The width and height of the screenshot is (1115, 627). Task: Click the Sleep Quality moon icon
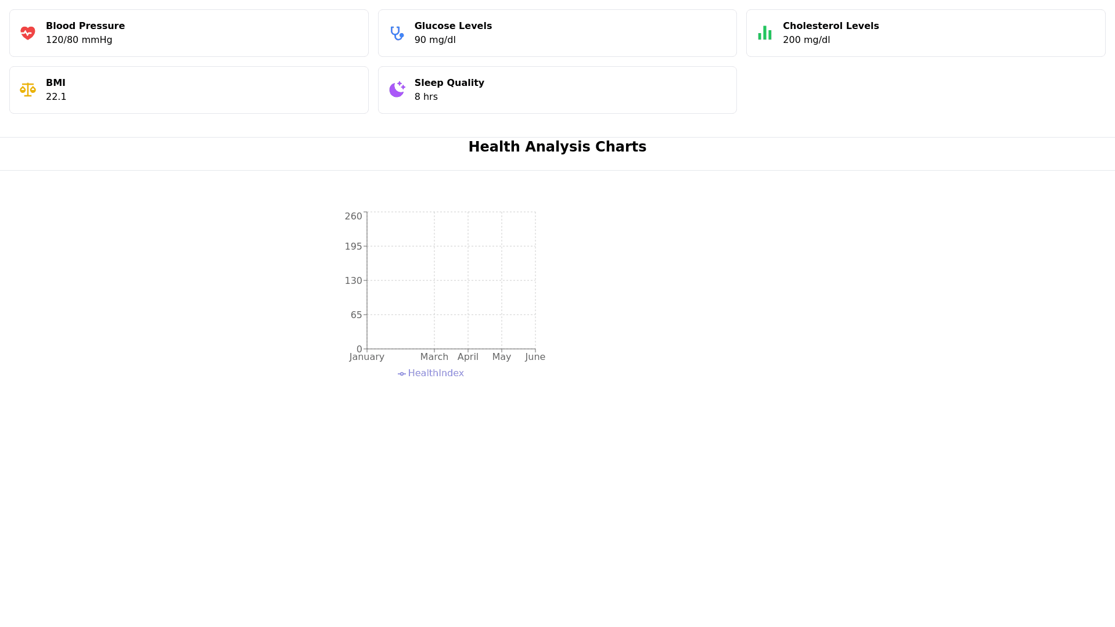point(397,90)
